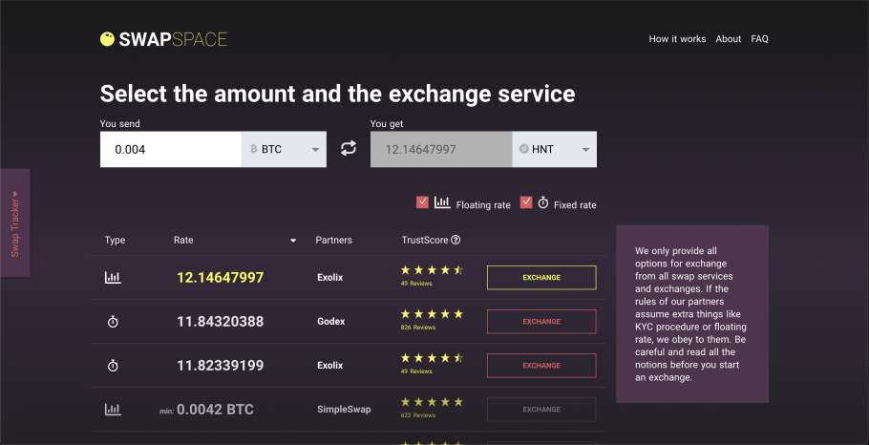This screenshot has height=445, width=869.
Task: Click the highlighted rate 12.14647997 in table
Action: [220, 278]
